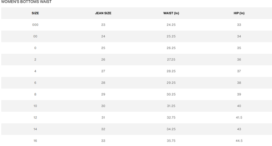Click the waist value 24.25

pos(171,25)
